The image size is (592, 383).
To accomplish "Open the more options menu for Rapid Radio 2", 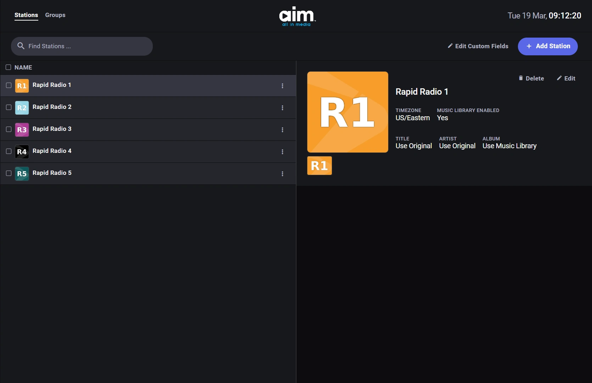I will (283, 107).
